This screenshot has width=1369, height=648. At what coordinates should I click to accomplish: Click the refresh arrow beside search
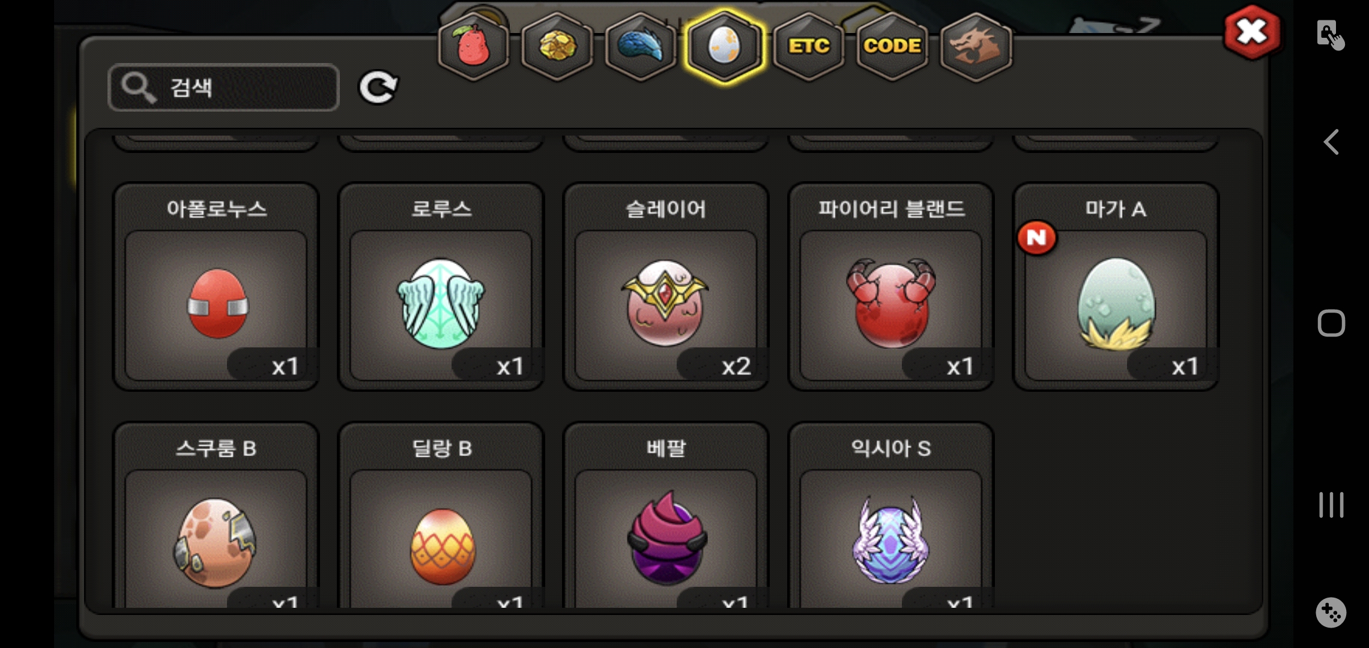click(x=378, y=88)
